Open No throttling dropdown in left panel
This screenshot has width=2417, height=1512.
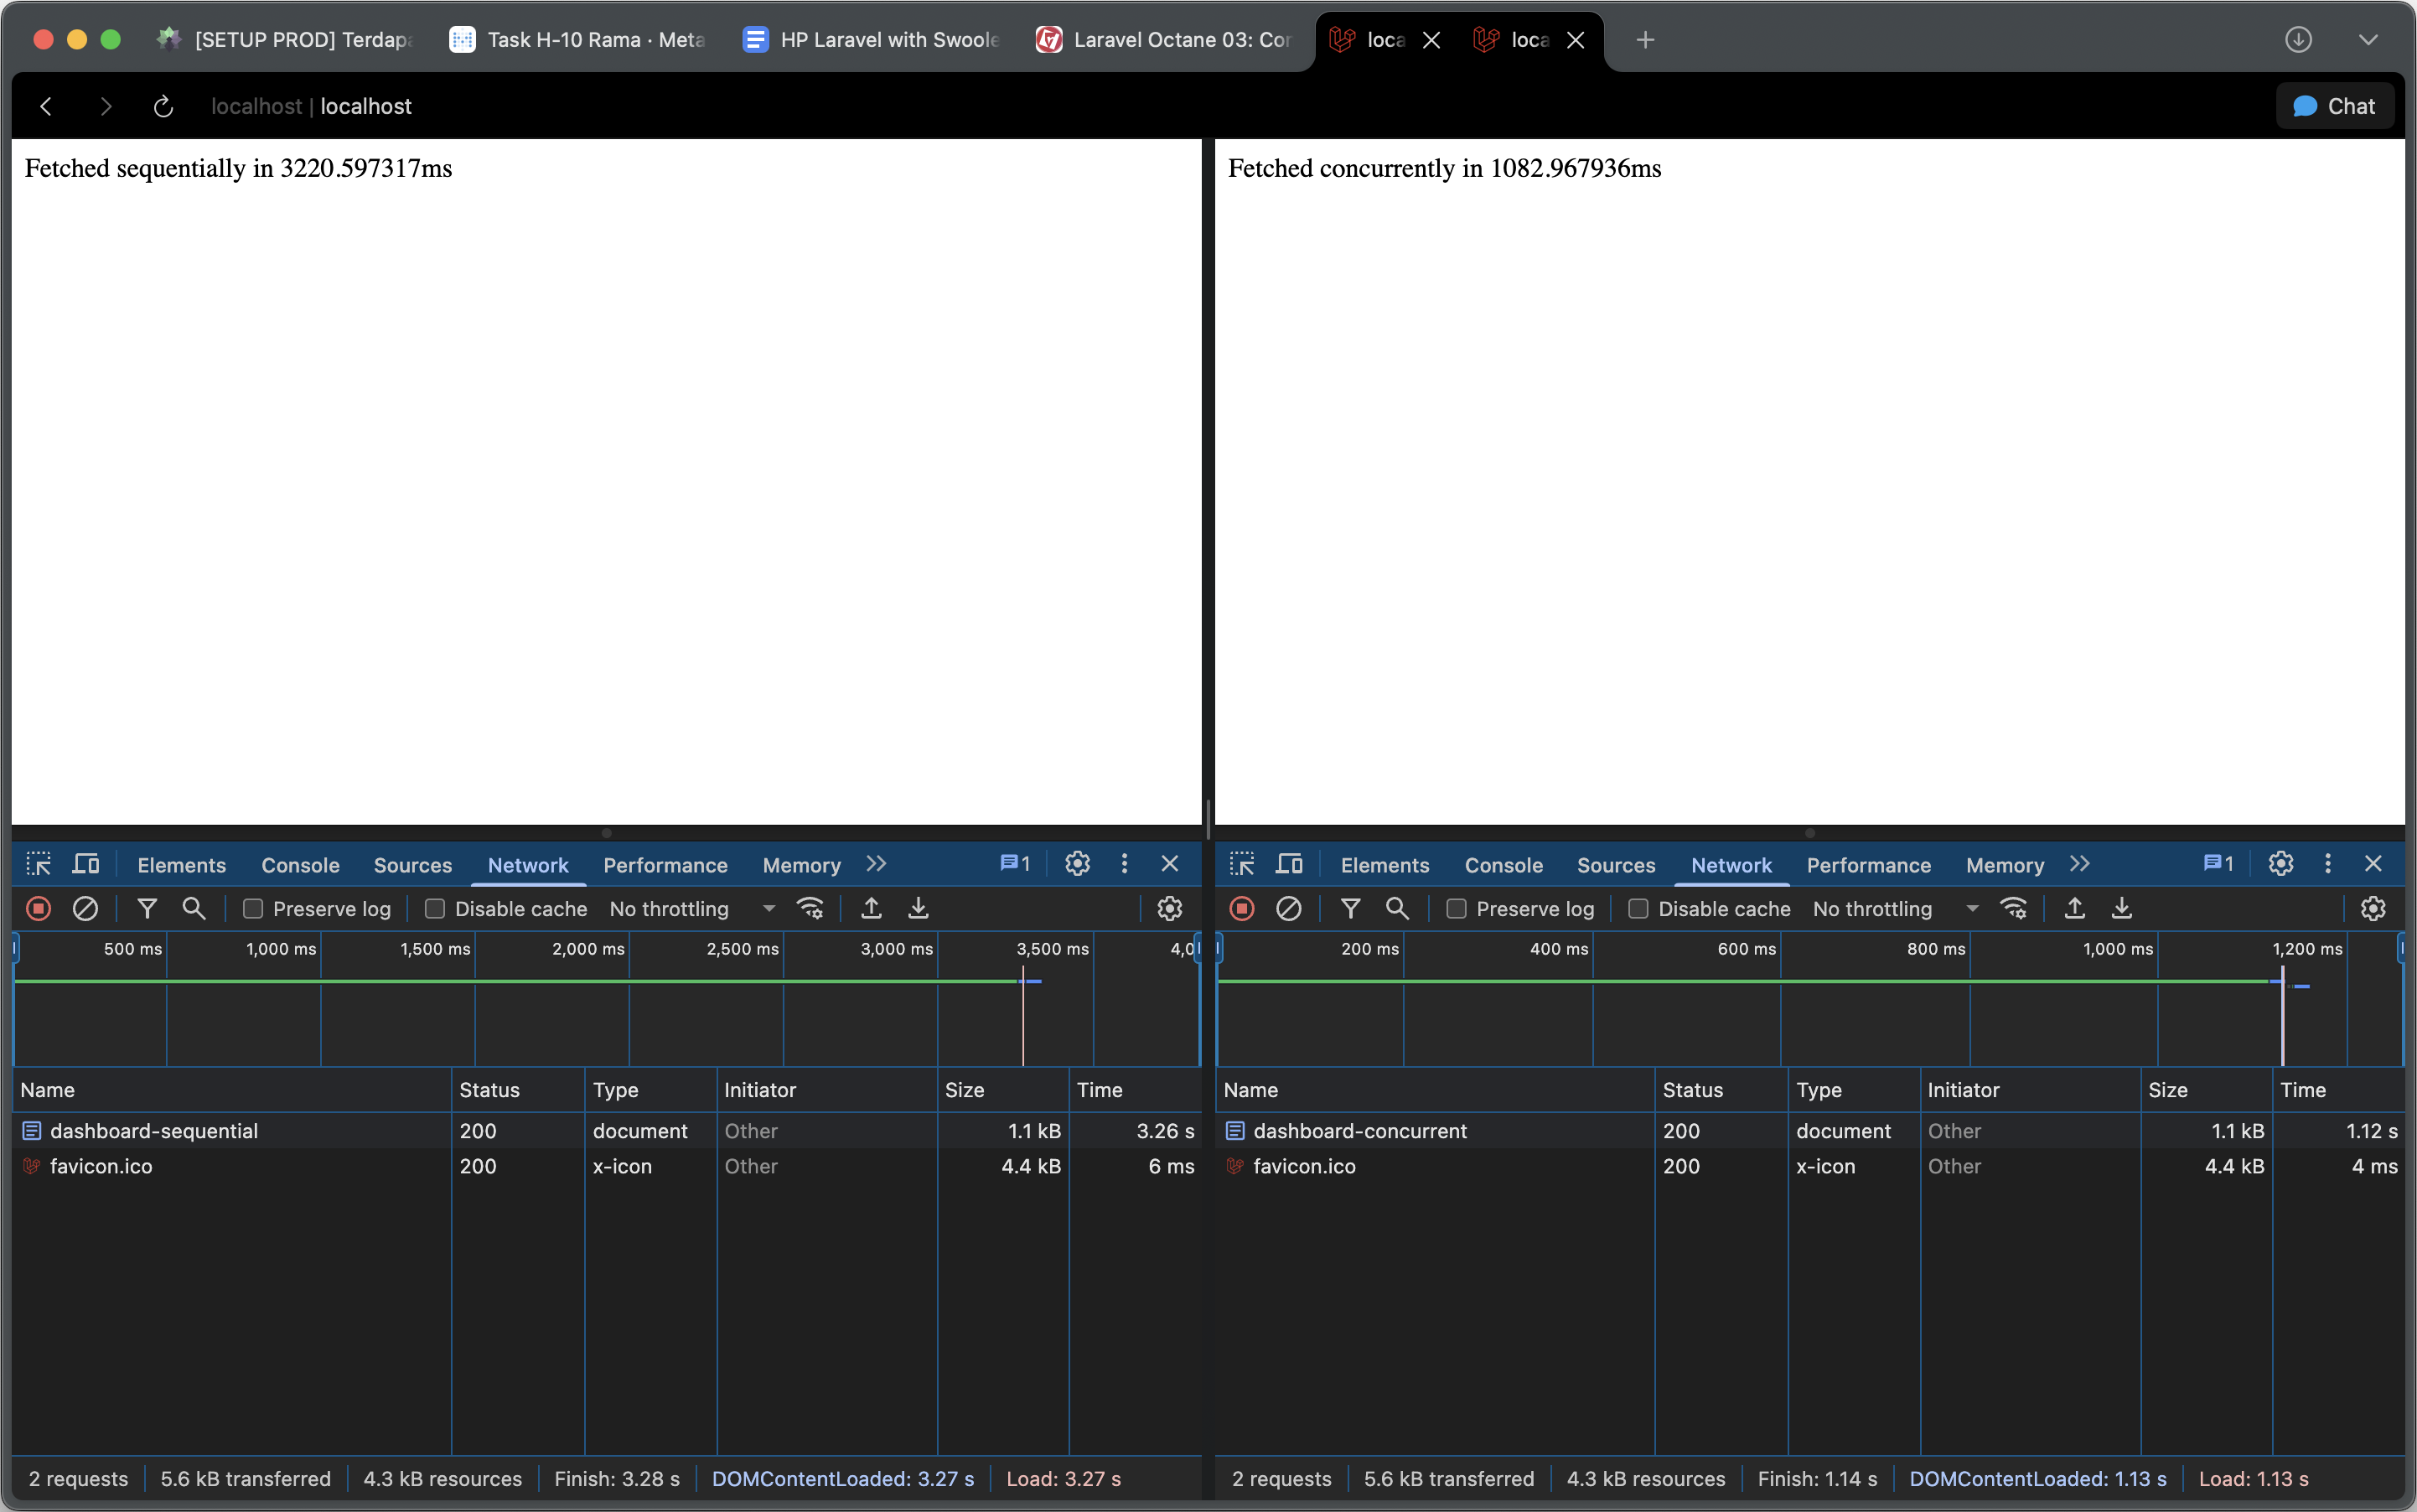click(x=692, y=909)
